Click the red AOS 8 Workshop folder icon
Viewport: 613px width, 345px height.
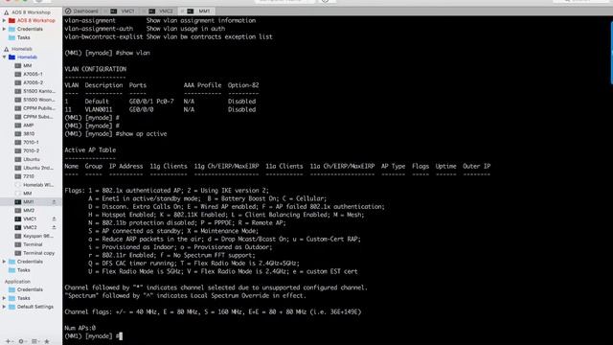pos(11,20)
